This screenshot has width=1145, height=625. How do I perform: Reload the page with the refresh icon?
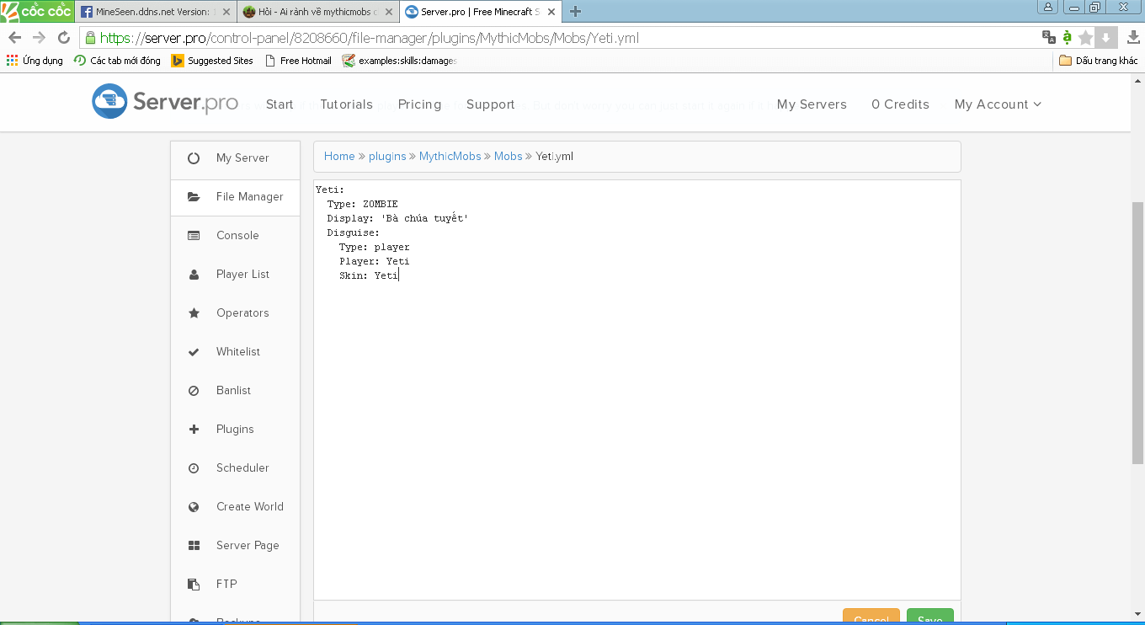64,38
